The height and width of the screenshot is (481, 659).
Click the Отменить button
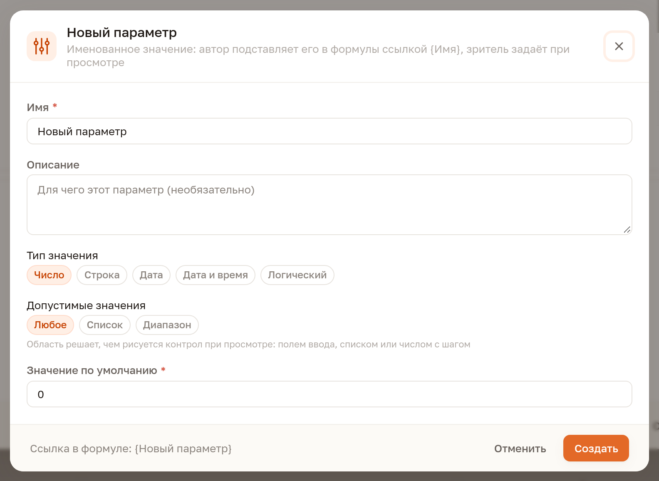point(520,449)
